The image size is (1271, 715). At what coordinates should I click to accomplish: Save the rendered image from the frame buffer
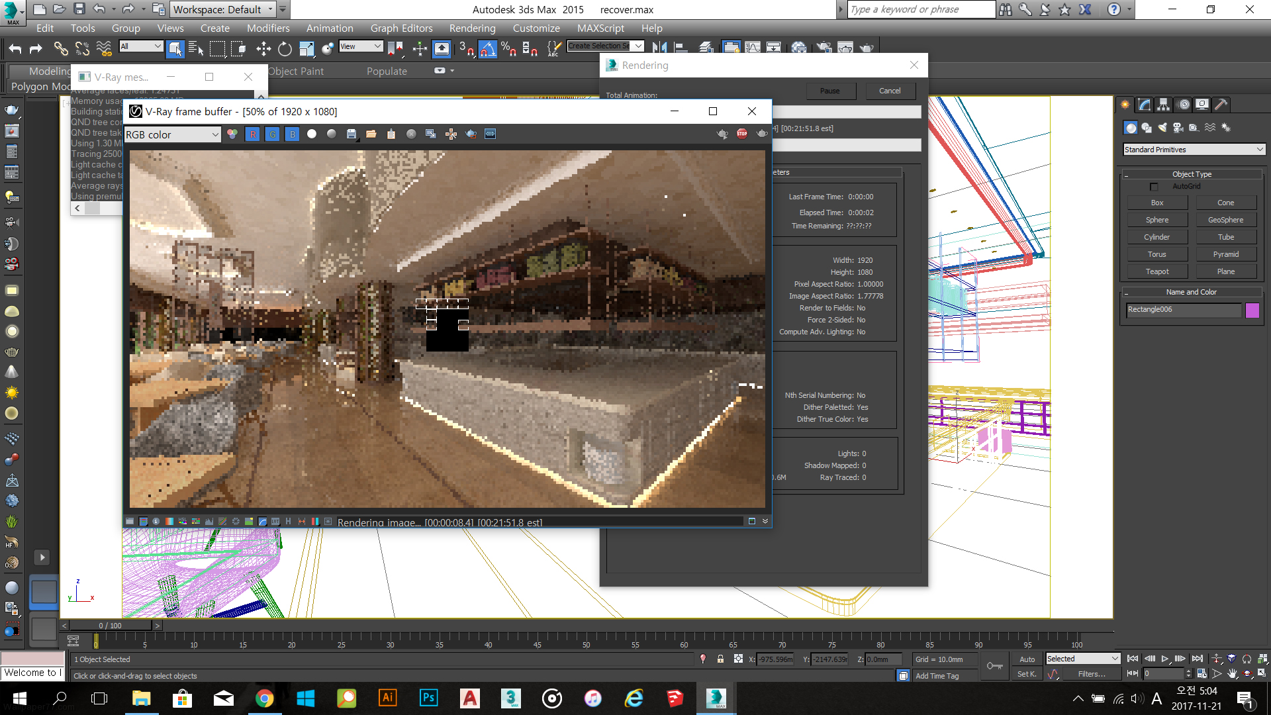point(351,134)
